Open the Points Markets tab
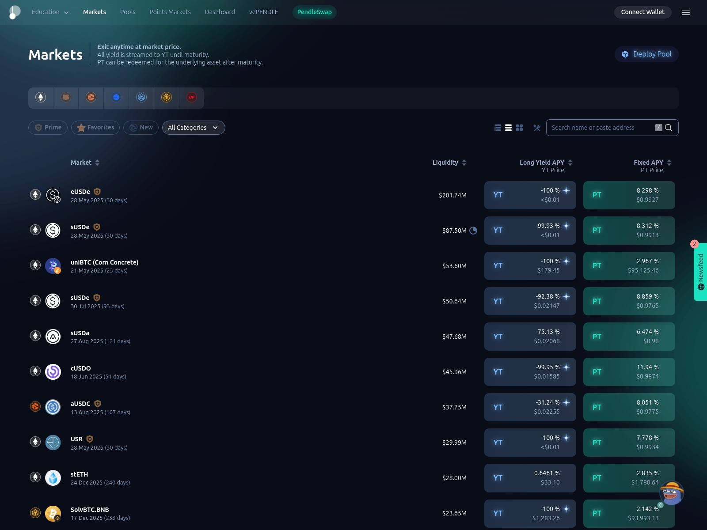The width and height of the screenshot is (707, 530). [170, 12]
